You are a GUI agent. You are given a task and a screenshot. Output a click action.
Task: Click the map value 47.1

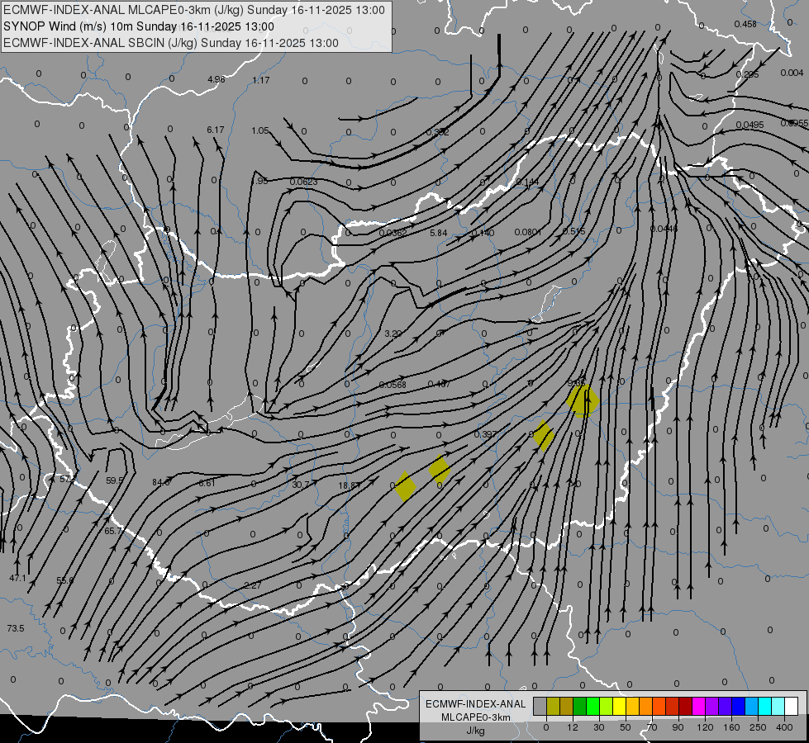coord(17,578)
